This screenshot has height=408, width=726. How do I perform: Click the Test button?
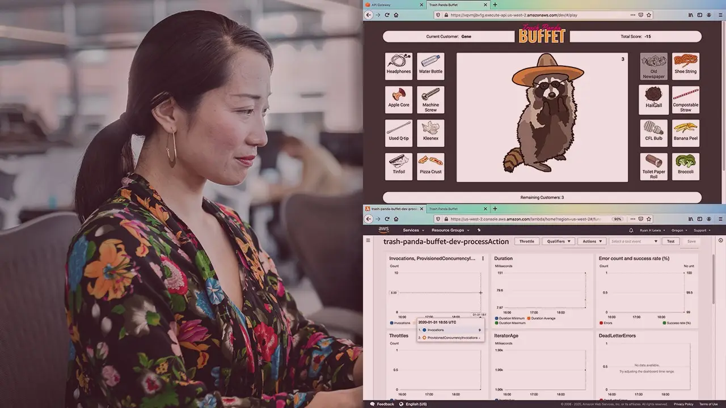pos(670,241)
